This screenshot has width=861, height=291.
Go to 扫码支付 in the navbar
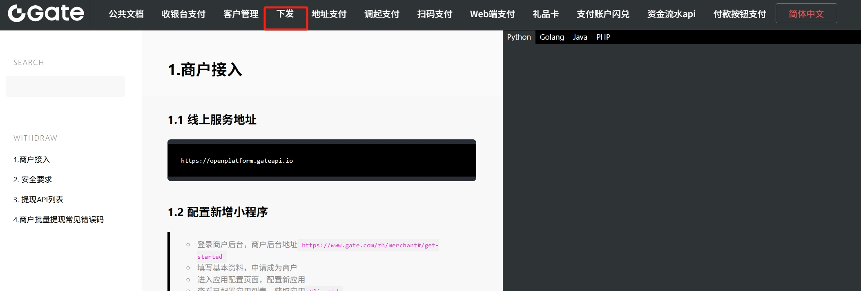(x=435, y=14)
